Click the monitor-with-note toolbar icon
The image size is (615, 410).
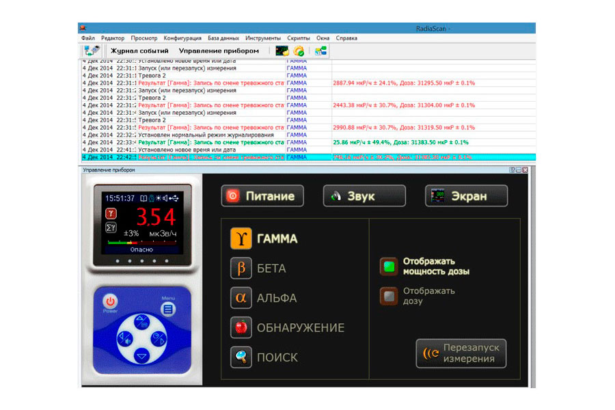coord(282,51)
